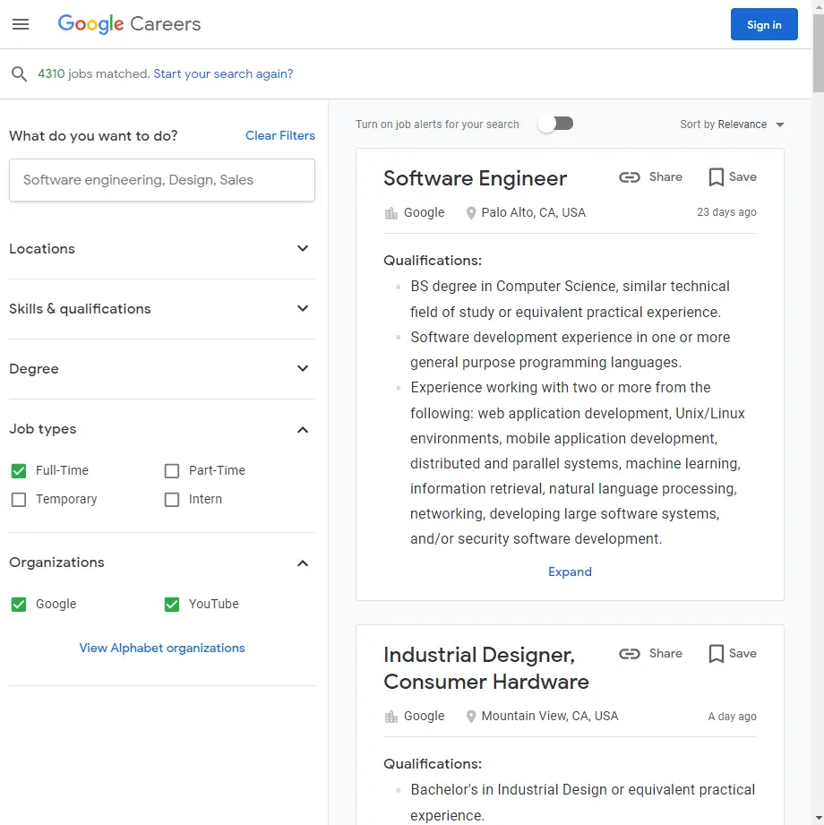Expand the Skills & qualifications section

tap(162, 309)
